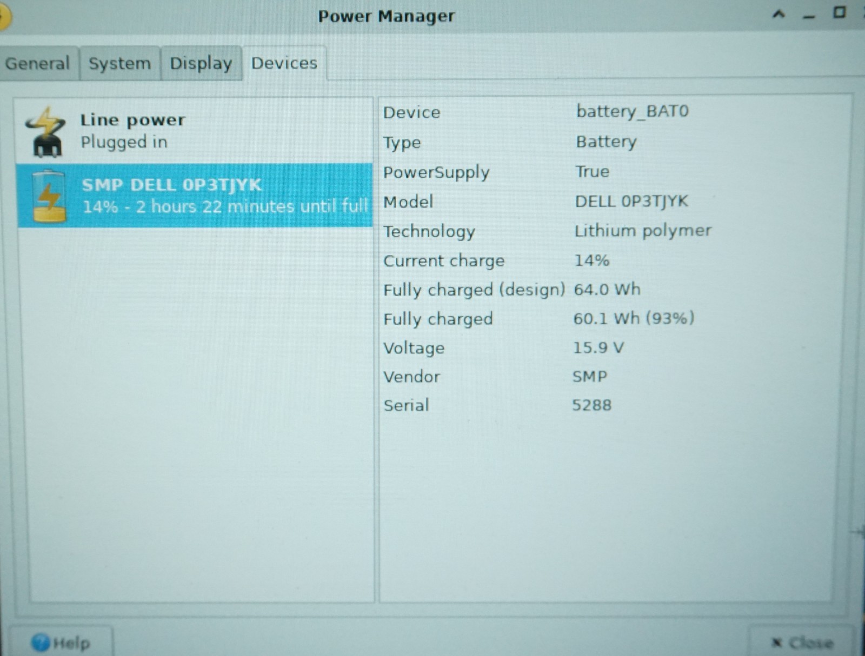Click the Devices tab
Viewport: 865px width, 656px height.
[x=284, y=63]
